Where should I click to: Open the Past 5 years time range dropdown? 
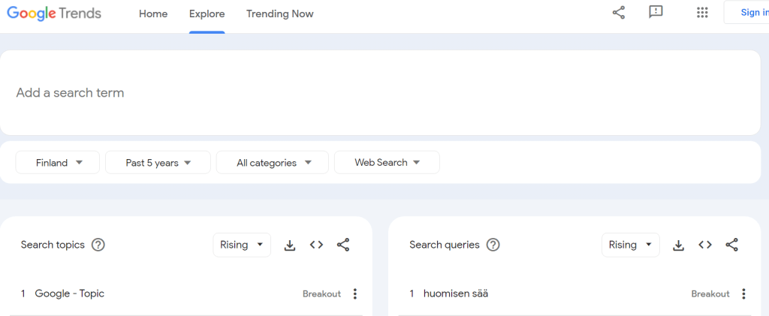158,163
